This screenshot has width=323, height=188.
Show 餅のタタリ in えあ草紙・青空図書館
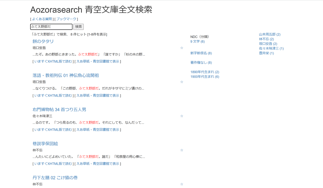98,61
